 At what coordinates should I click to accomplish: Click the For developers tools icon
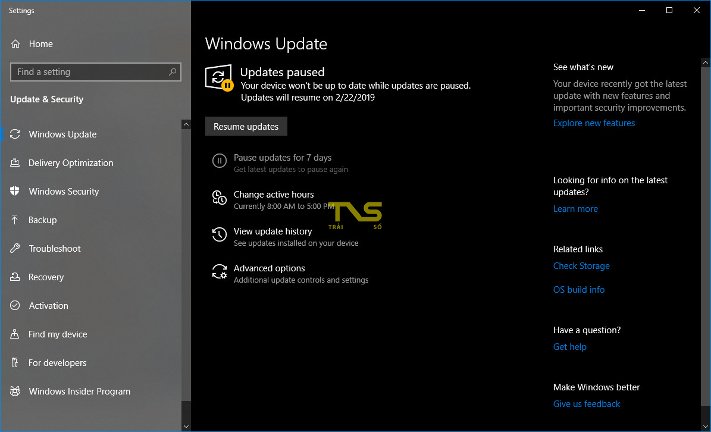pos(15,362)
